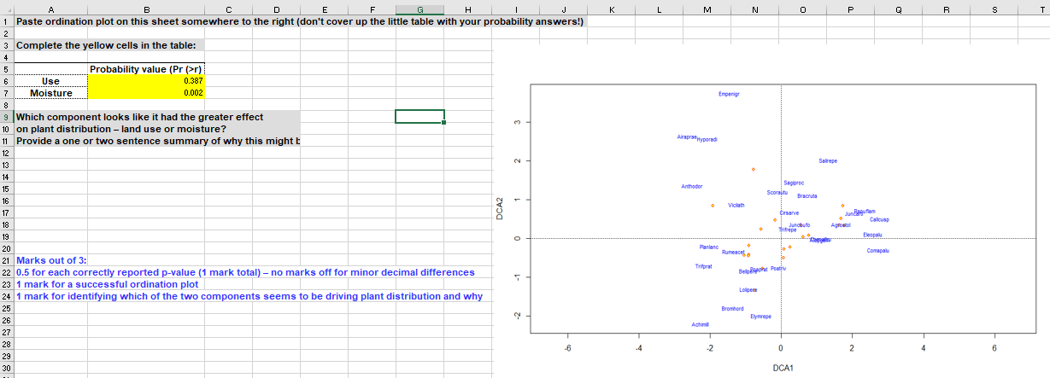Click the x-axis tick label 4 on the plot
Image resolution: width=1050 pixels, height=378 pixels.
[924, 348]
